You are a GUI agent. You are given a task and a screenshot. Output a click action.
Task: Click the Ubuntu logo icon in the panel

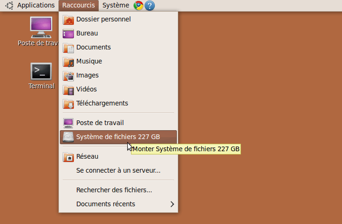pyautogui.click(x=9, y=6)
